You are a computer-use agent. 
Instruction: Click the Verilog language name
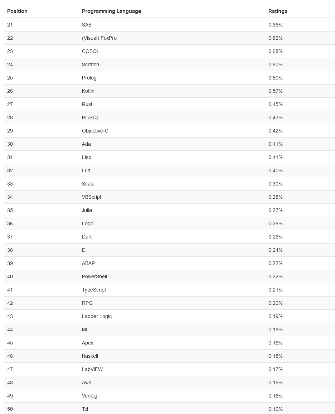[89, 396]
